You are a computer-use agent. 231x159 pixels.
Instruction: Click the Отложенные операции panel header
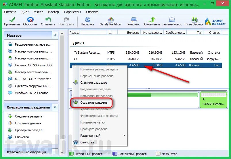28,152
